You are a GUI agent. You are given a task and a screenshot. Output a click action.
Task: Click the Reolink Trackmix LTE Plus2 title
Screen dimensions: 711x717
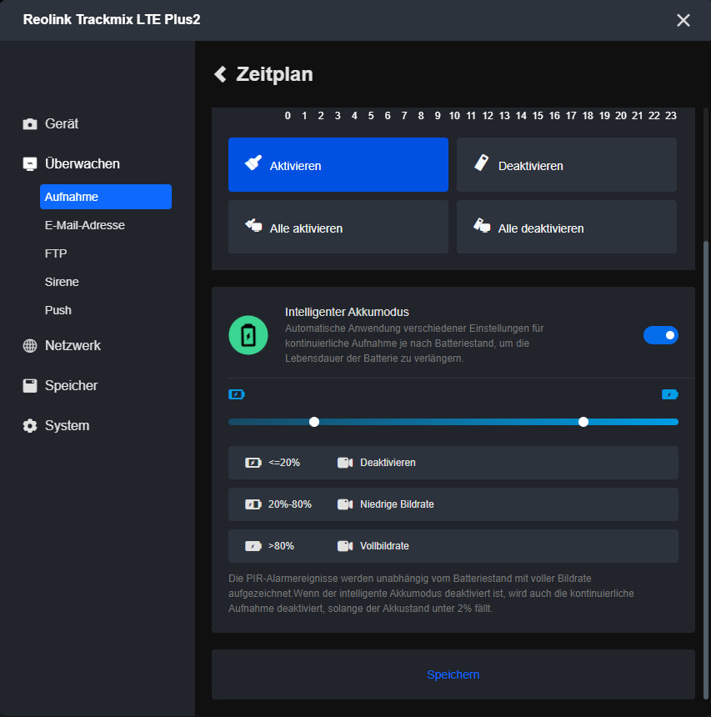click(112, 20)
